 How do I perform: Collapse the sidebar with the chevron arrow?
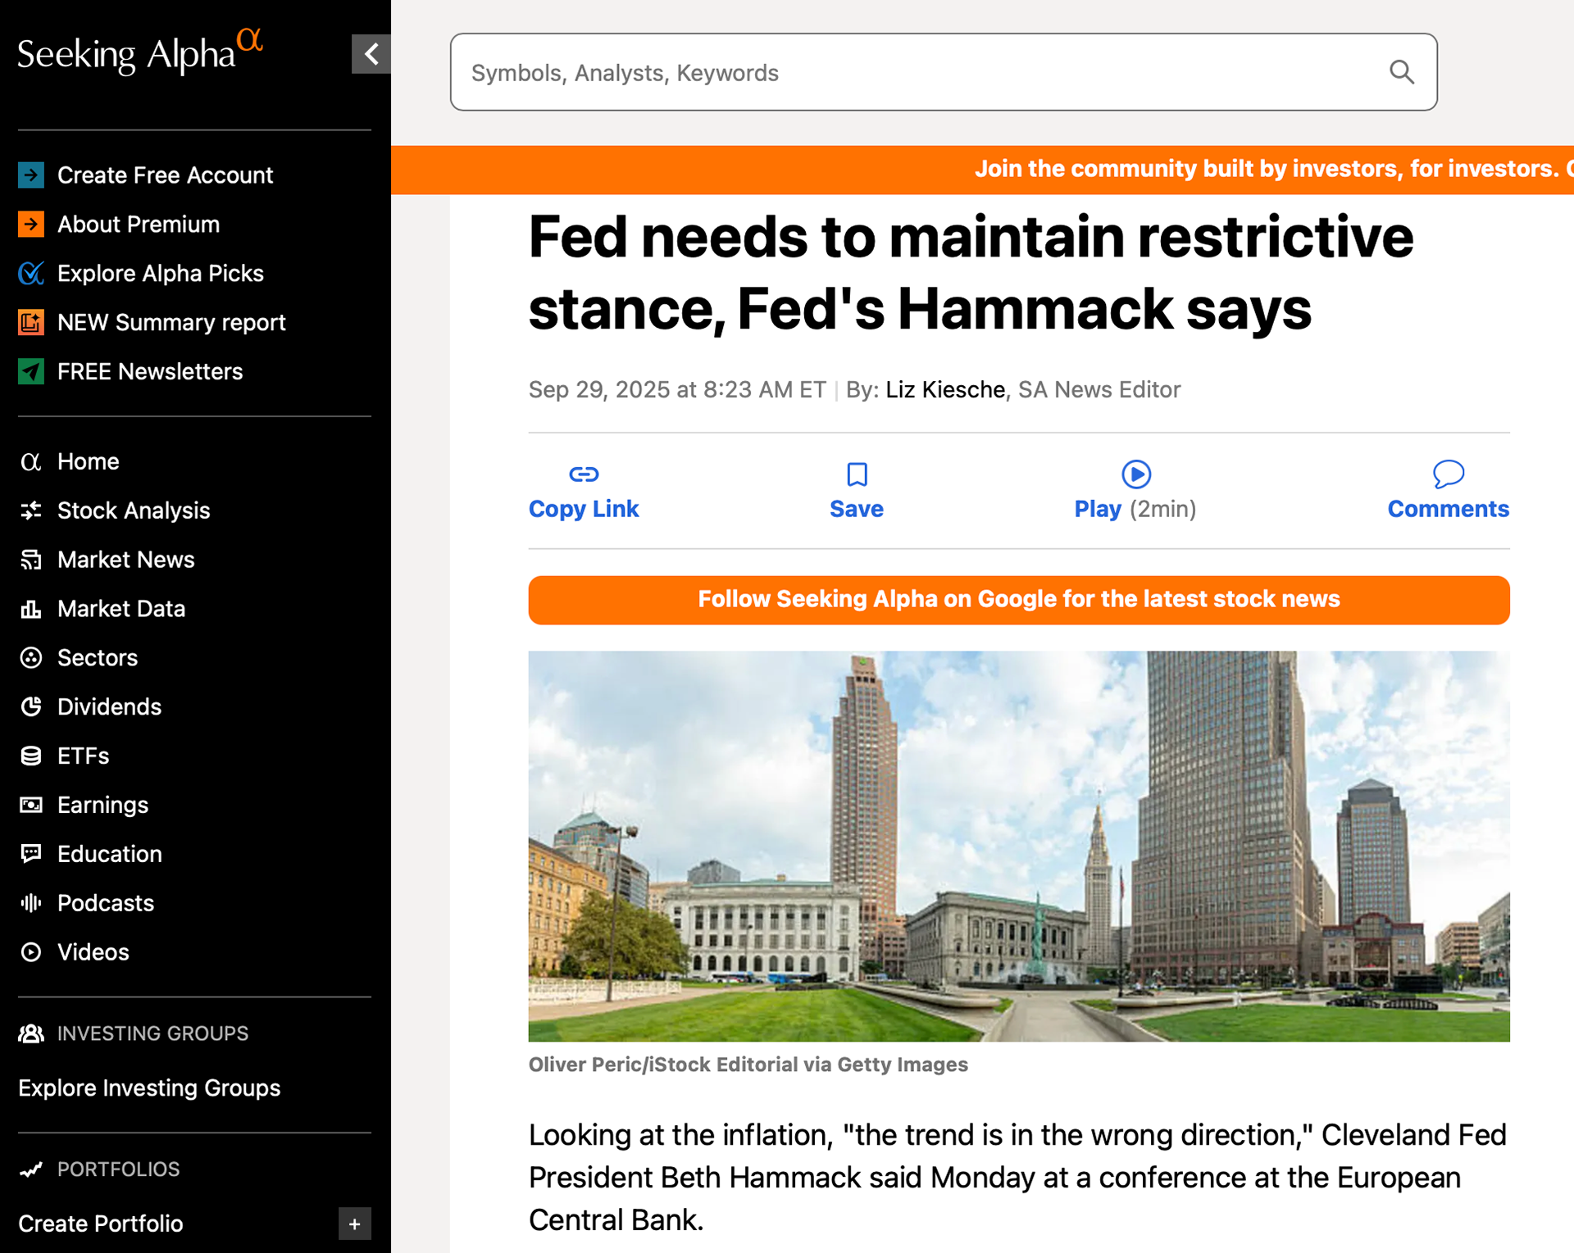(371, 54)
